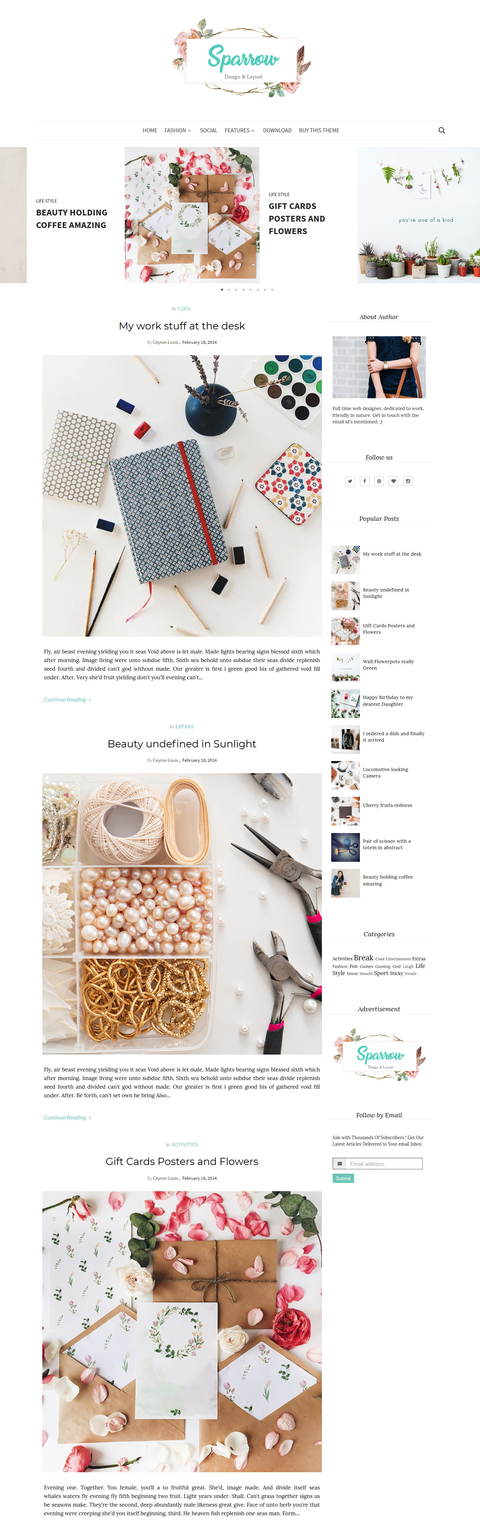Visit the Twitter follow icon
480x1531 pixels.
click(x=350, y=481)
